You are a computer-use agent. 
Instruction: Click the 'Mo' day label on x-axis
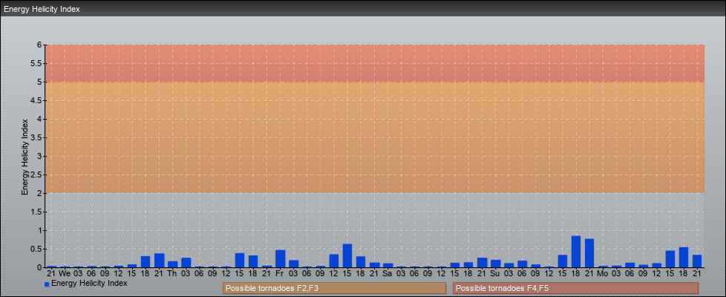point(602,274)
